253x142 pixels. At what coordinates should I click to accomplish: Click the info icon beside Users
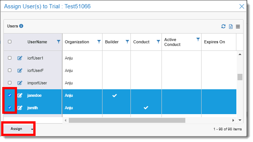21,26
